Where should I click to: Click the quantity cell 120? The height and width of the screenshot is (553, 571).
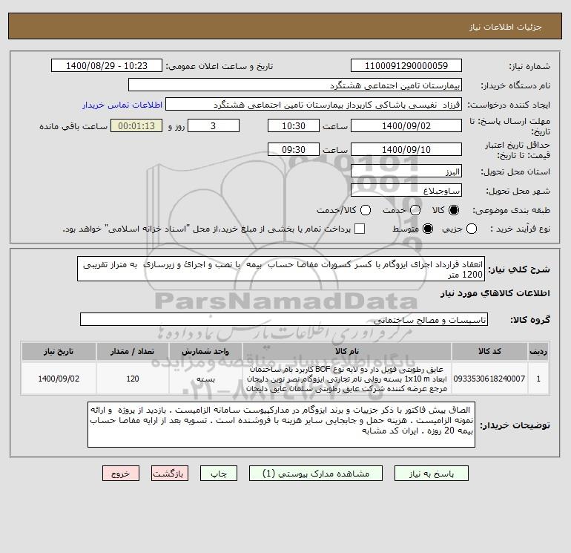coord(133,379)
